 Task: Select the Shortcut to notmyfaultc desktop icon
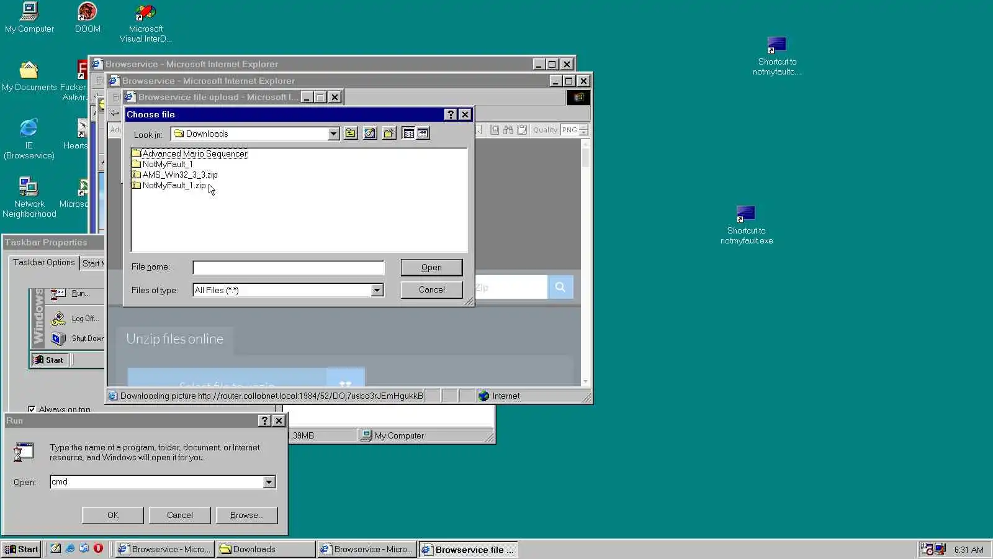pyautogui.click(x=777, y=56)
